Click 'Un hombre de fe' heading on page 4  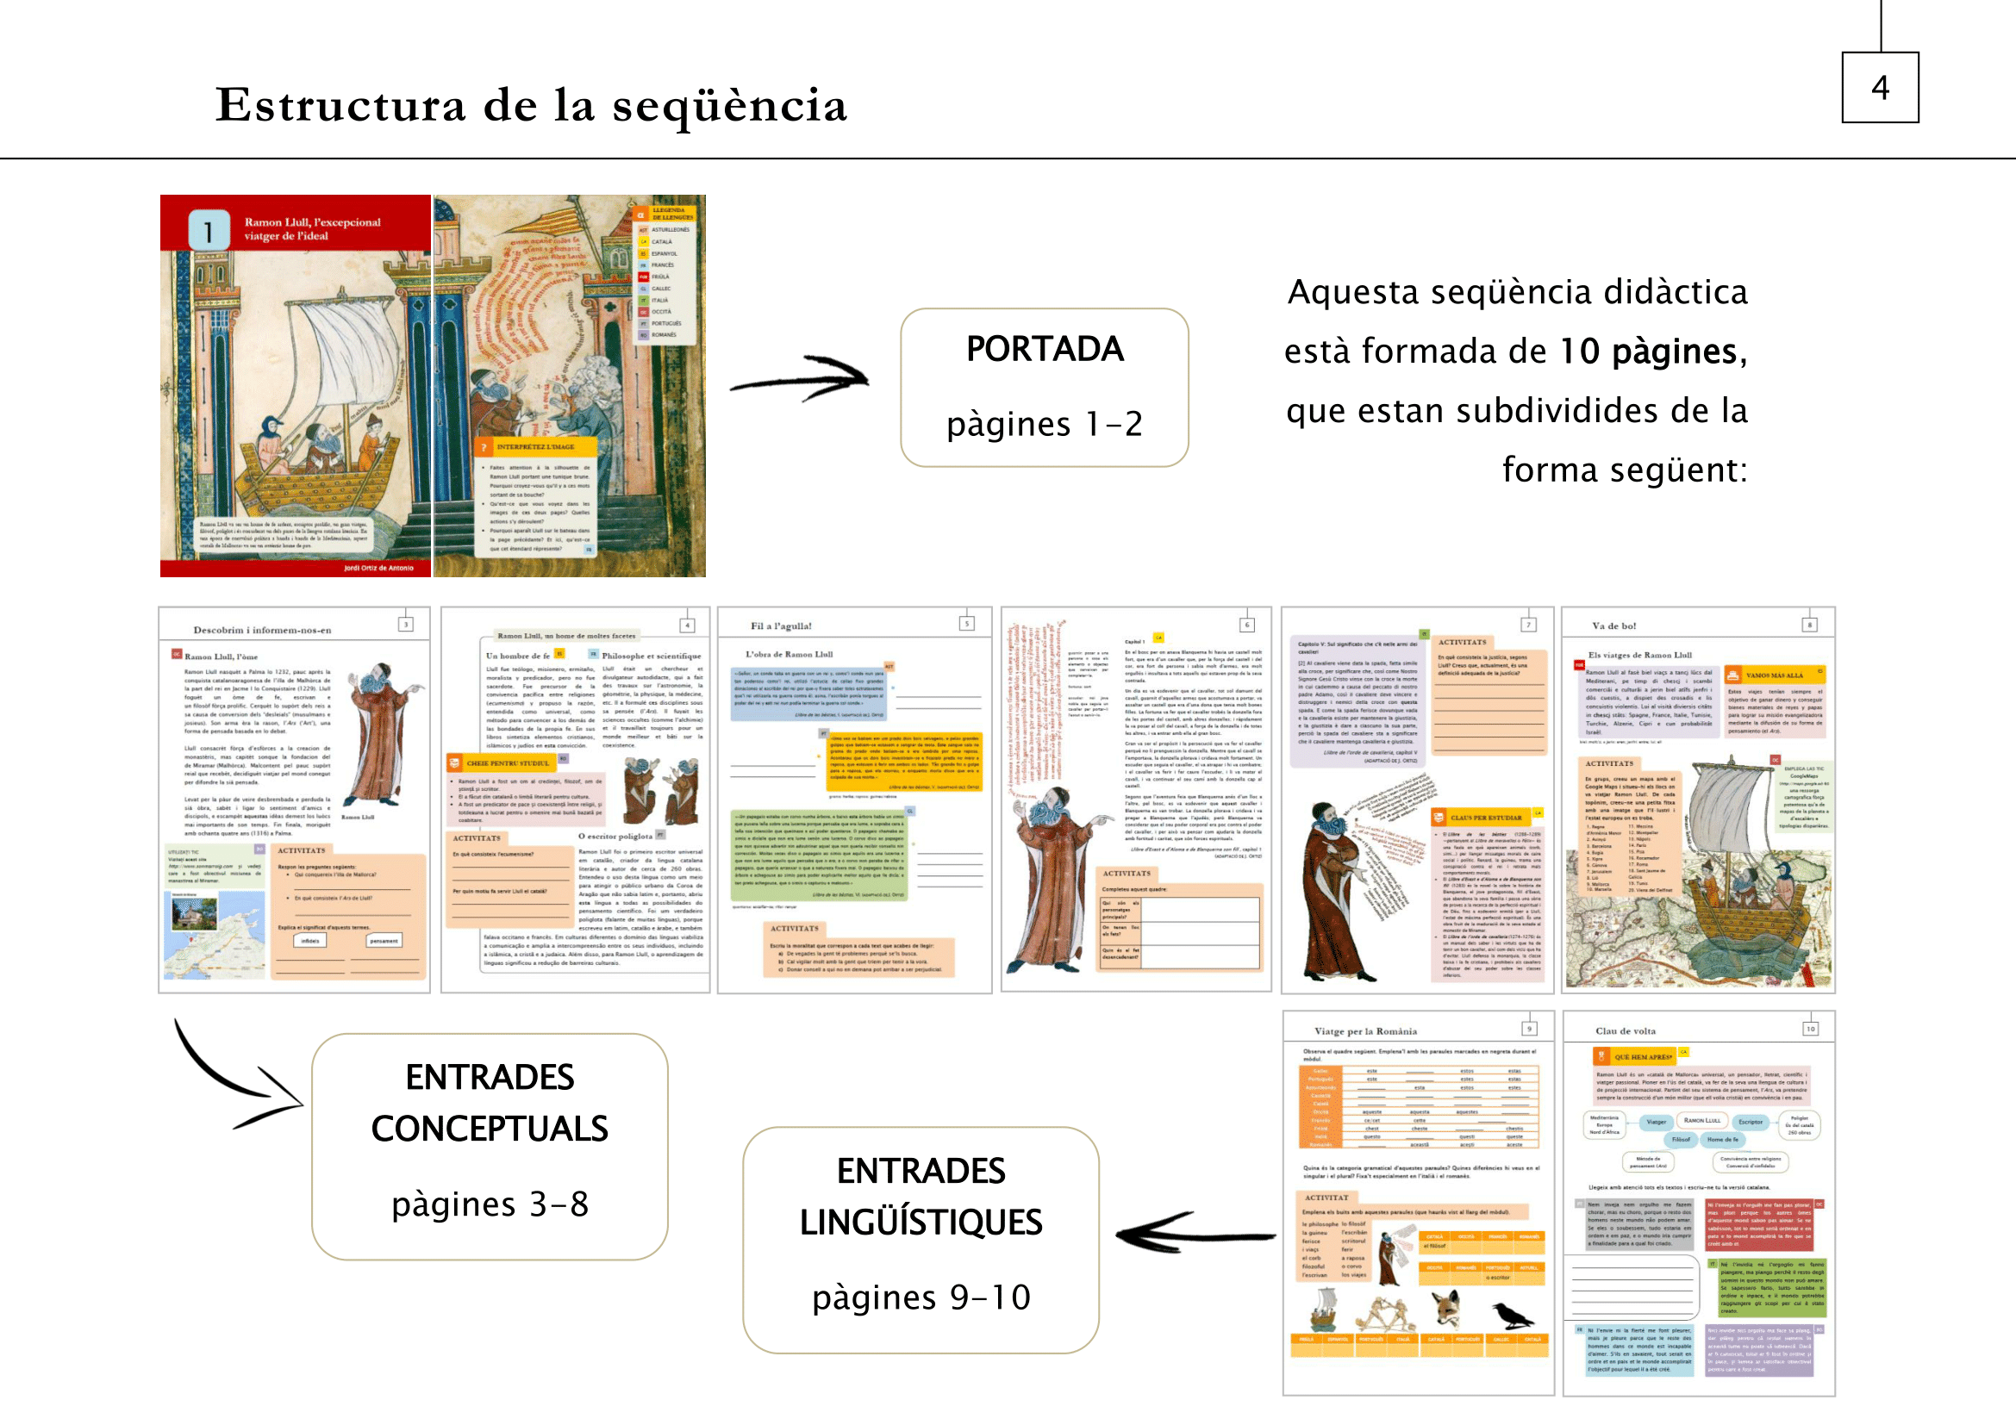point(518,656)
